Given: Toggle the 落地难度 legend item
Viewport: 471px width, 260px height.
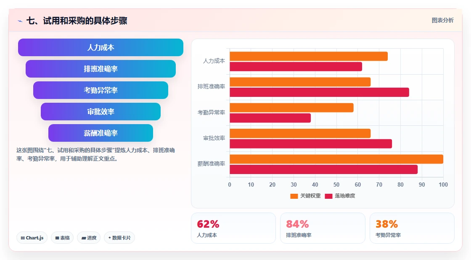Looking at the screenshot, I should tap(340, 196).
